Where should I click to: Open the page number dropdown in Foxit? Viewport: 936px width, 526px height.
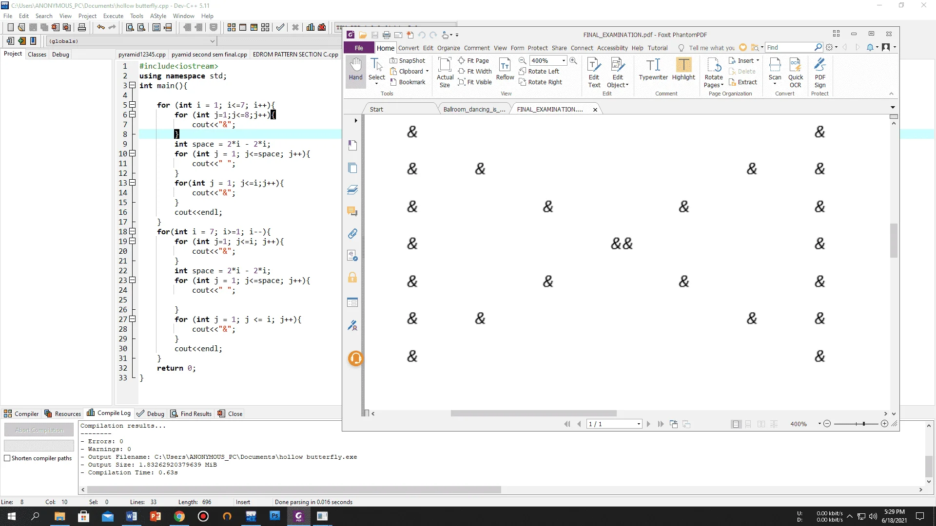tap(639, 424)
